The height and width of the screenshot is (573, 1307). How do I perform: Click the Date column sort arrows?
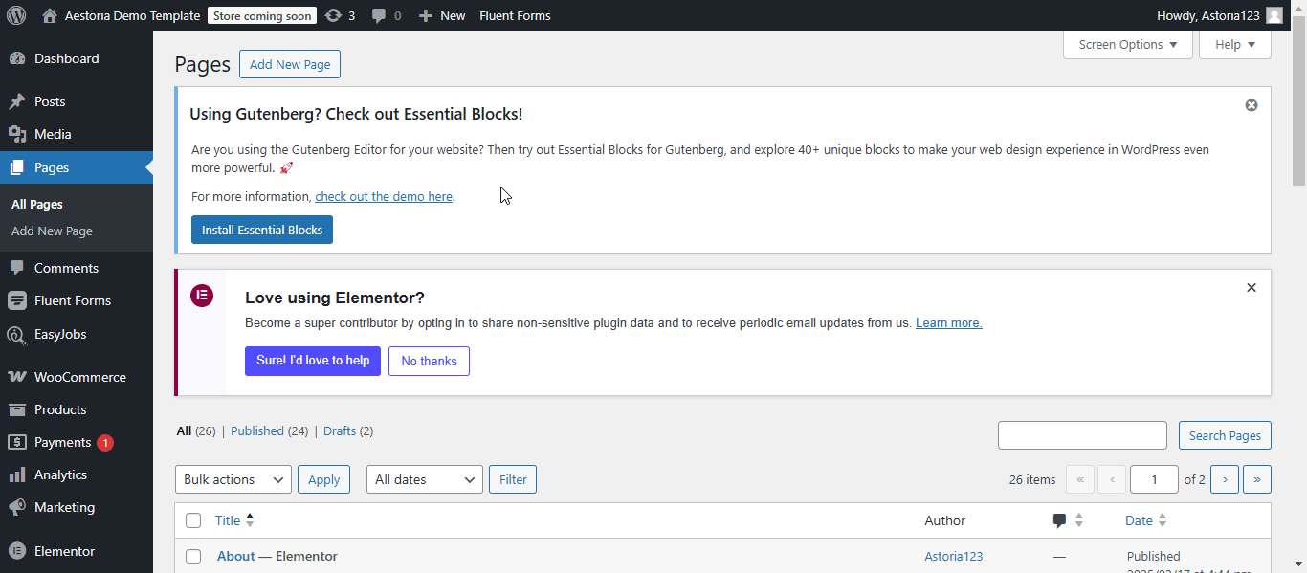[1163, 520]
